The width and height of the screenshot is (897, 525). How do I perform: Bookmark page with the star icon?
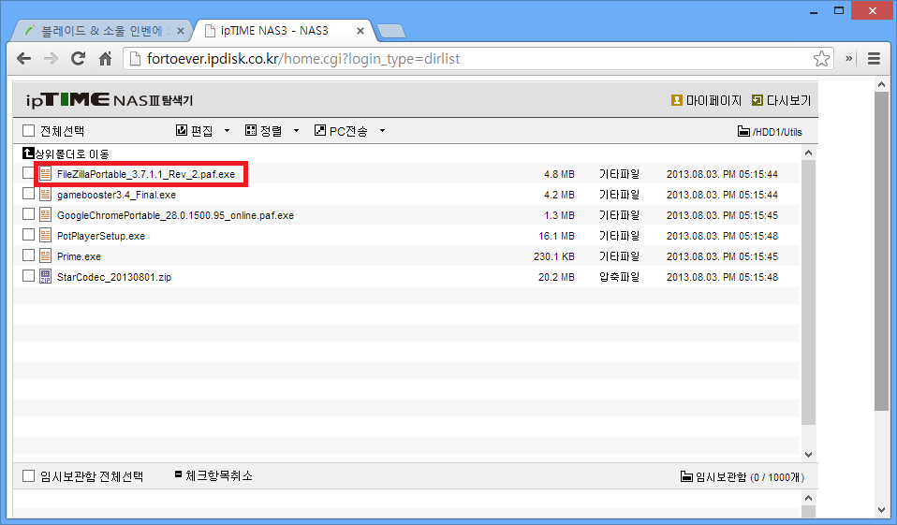pyautogui.click(x=821, y=59)
